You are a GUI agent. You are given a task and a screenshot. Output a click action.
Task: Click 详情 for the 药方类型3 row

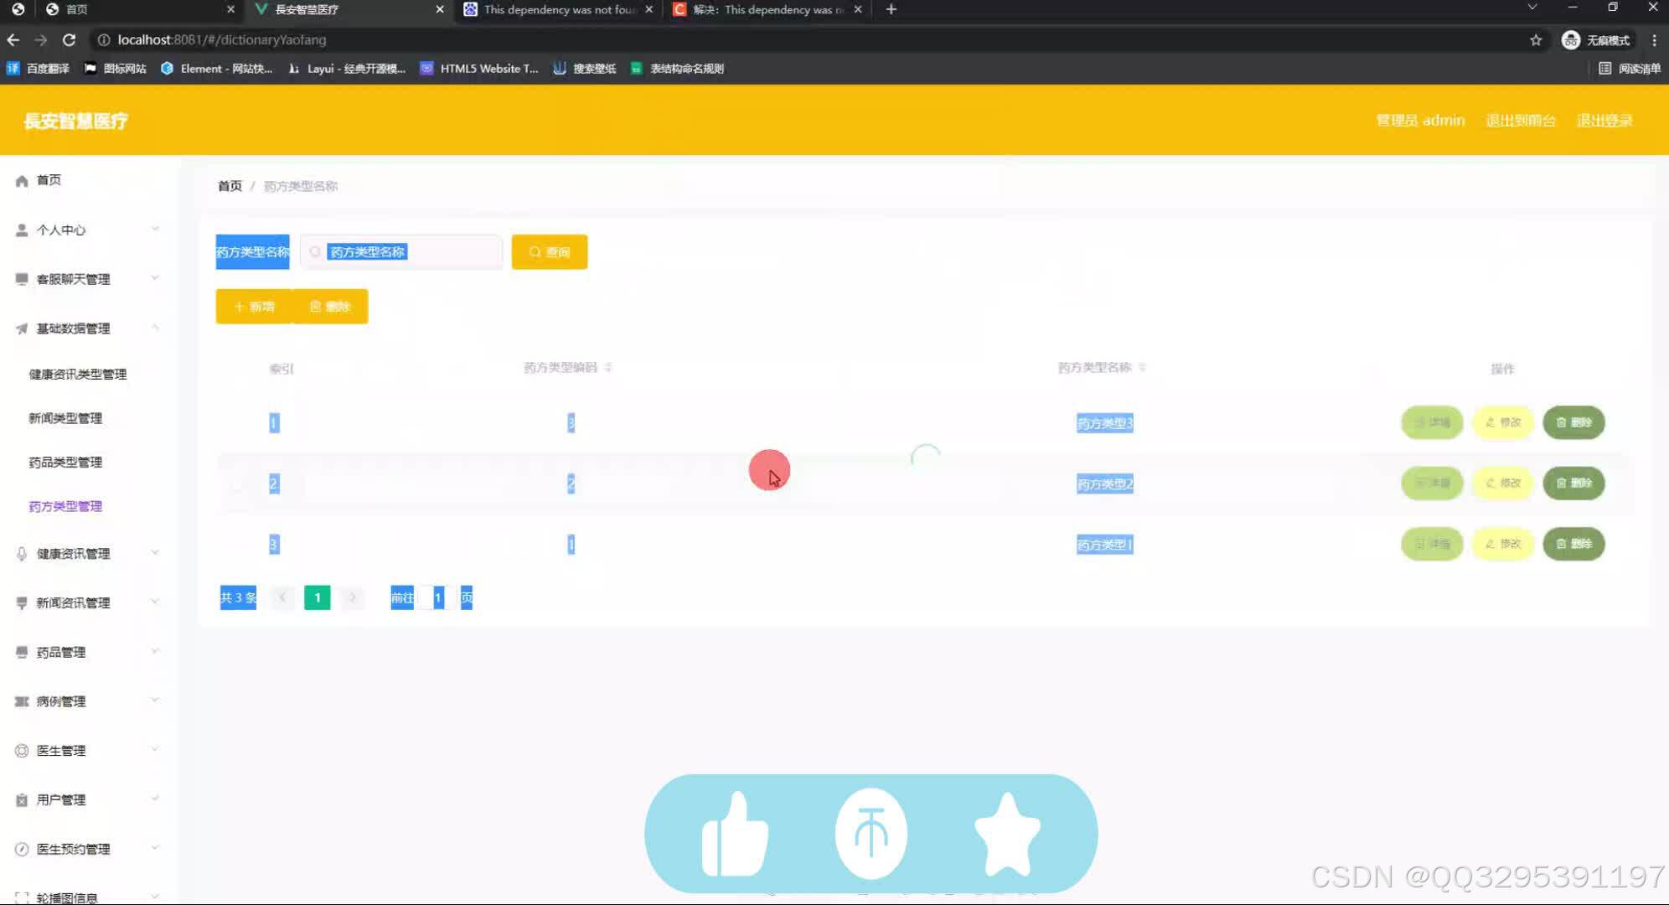point(1432,422)
